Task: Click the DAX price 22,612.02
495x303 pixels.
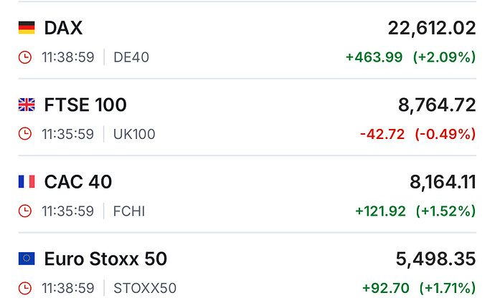Action: pos(432,28)
